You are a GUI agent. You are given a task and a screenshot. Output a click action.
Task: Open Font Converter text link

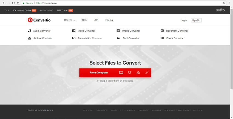click(131, 38)
